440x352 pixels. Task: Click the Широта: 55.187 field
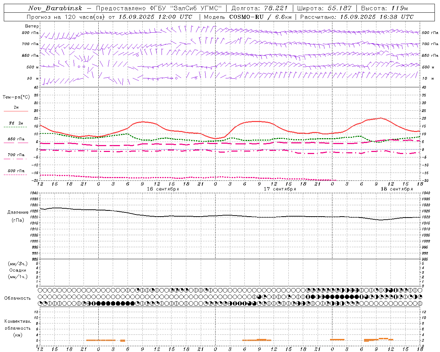pos(324,8)
